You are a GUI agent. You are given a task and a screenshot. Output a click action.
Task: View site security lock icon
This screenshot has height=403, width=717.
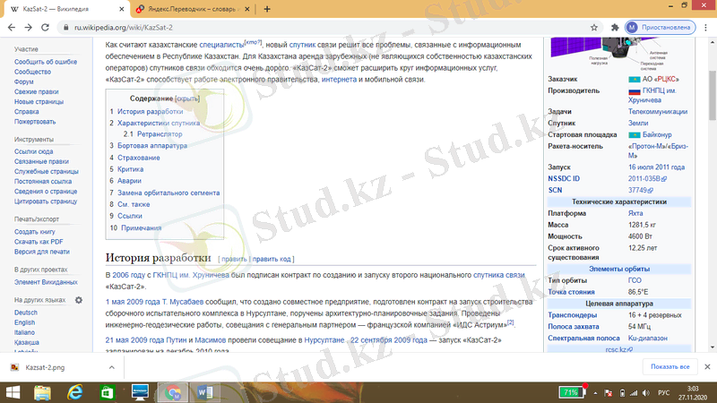(65, 28)
